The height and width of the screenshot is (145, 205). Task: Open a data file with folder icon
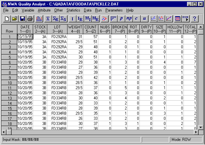14,19
